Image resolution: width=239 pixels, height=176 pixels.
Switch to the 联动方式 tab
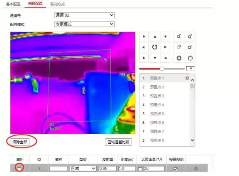click(57, 4)
